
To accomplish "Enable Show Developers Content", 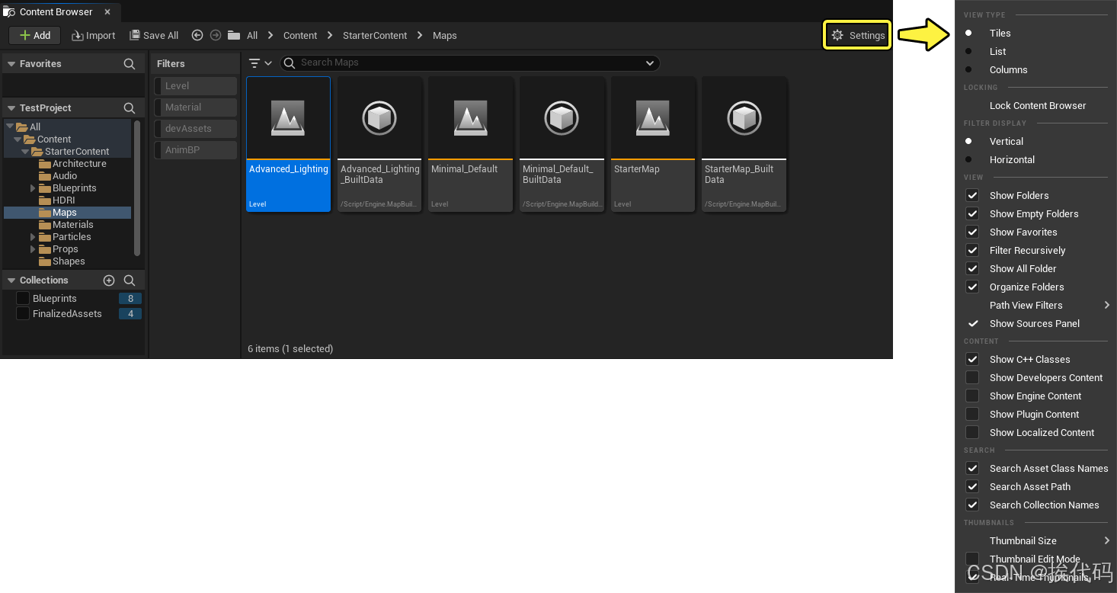I will [972, 378].
